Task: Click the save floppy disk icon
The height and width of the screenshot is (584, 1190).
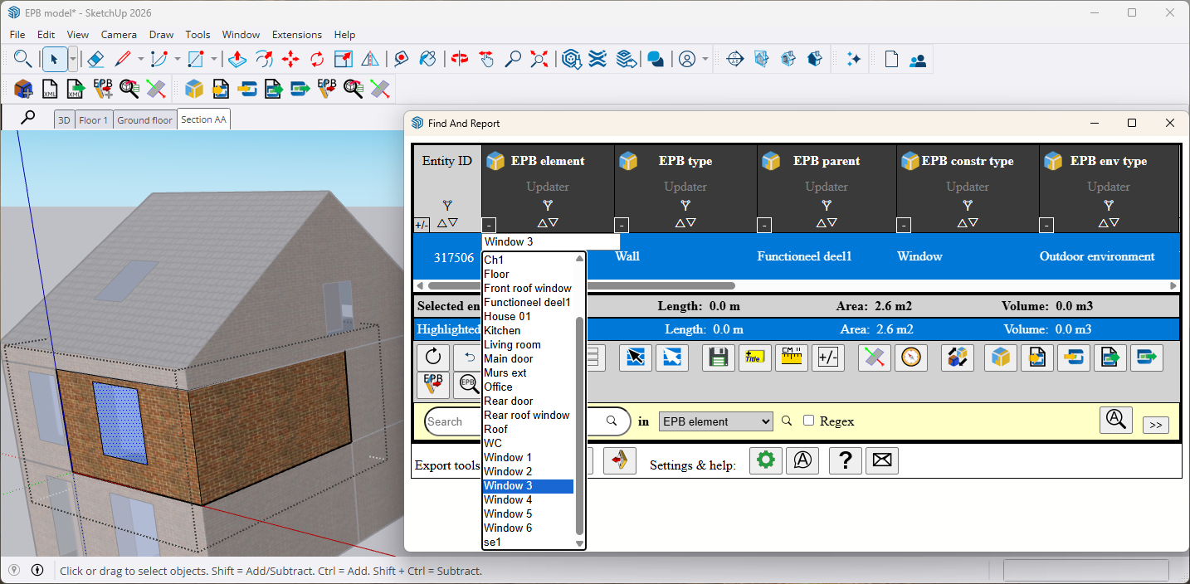Action: [719, 358]
